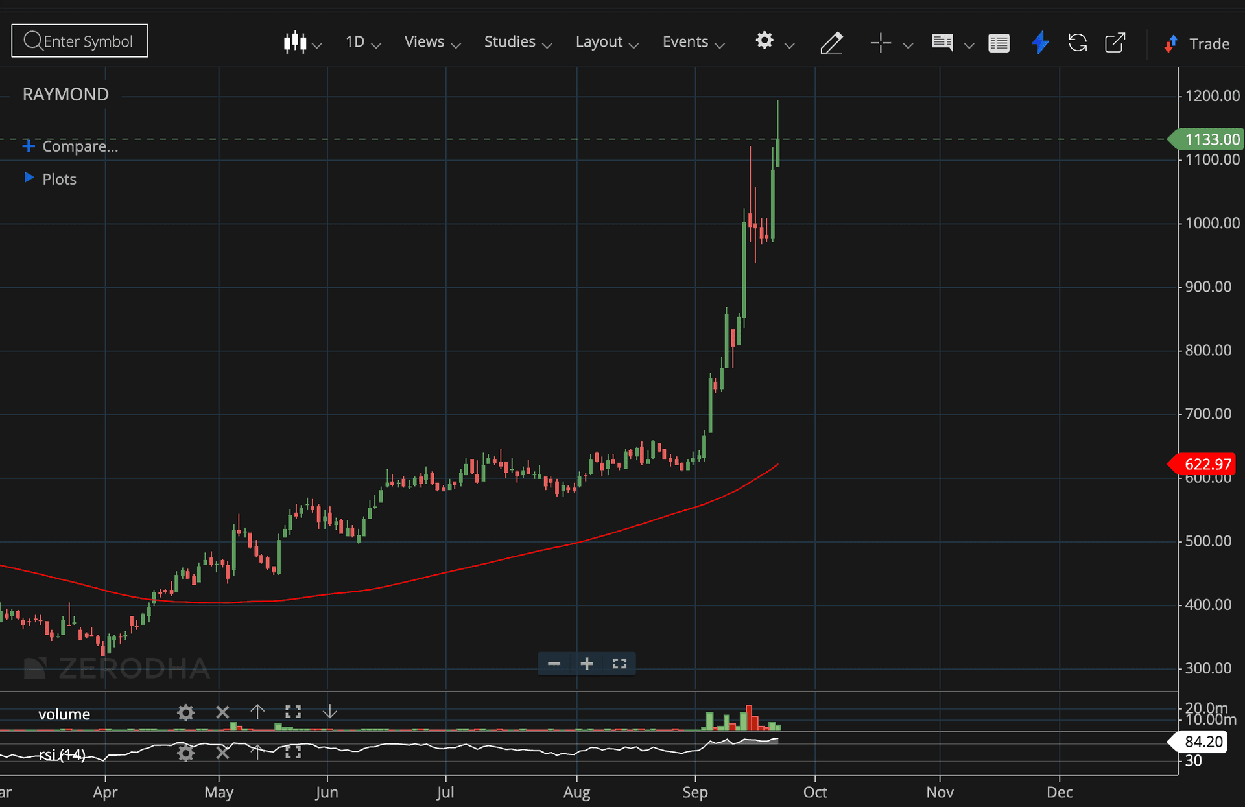1245x807 pixels.
Task: Click the RAYMOND symbol label
Action: tap(65, 95)
